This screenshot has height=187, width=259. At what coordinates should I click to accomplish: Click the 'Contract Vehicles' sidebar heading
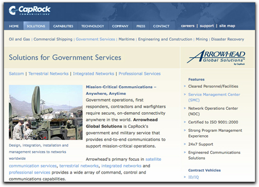[x=205, y=170]
